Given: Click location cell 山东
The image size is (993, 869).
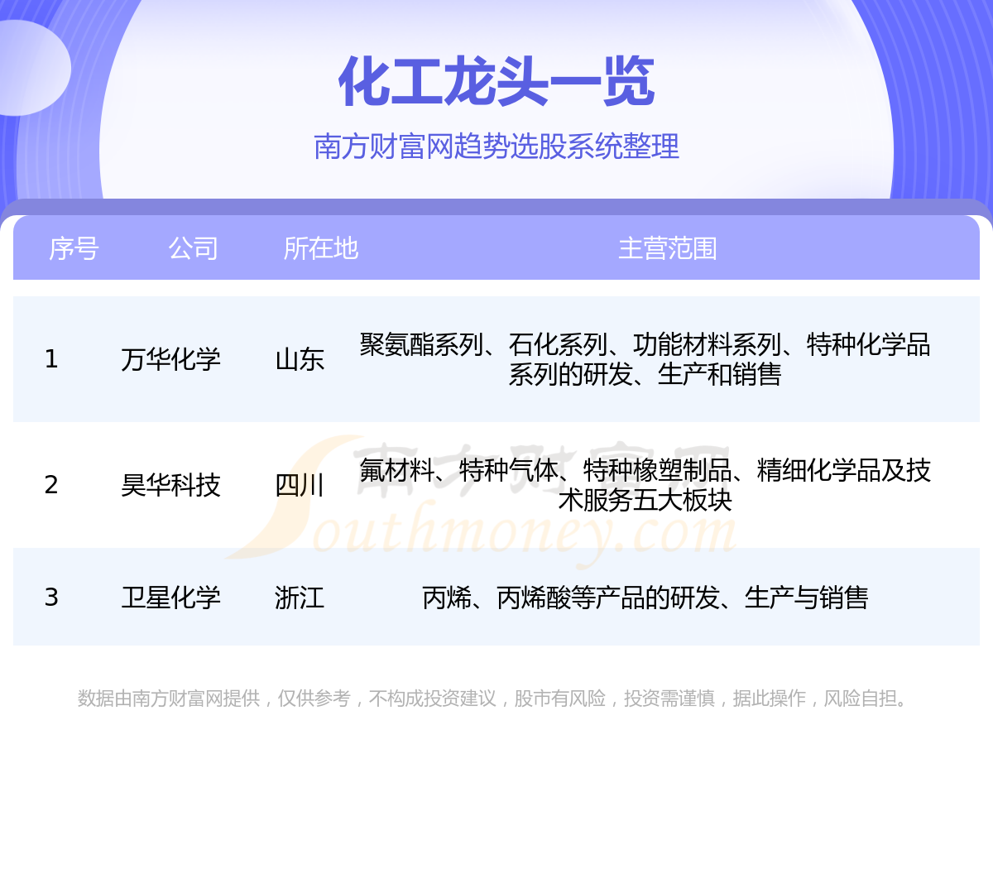Looking at the screenshot, I should coord(300,359).
